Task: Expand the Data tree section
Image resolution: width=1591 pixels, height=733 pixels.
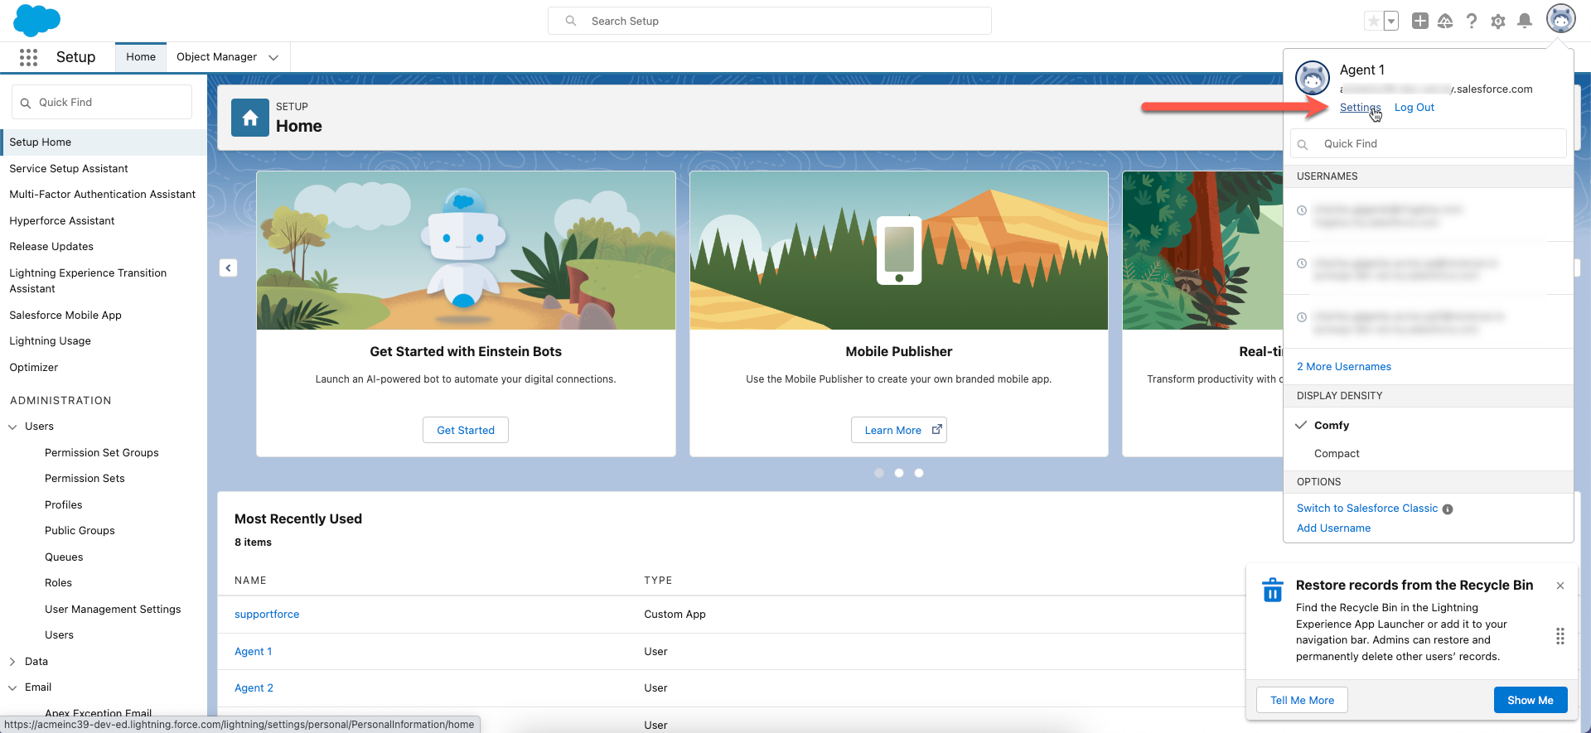Action: click(13, 662)
